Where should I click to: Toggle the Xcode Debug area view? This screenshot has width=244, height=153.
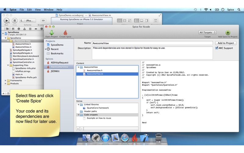[x=142, y=21]
